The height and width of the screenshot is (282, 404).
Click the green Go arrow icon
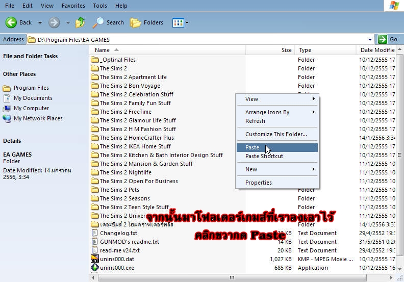pyautogui.click(x=383, y=39)
